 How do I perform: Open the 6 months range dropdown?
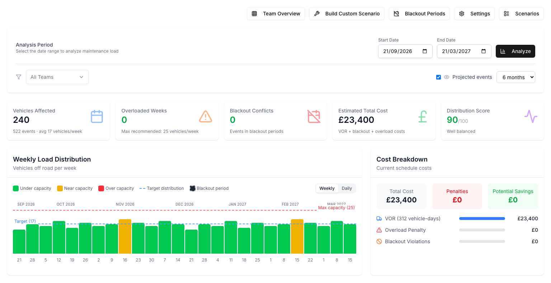tap(516, 77)
